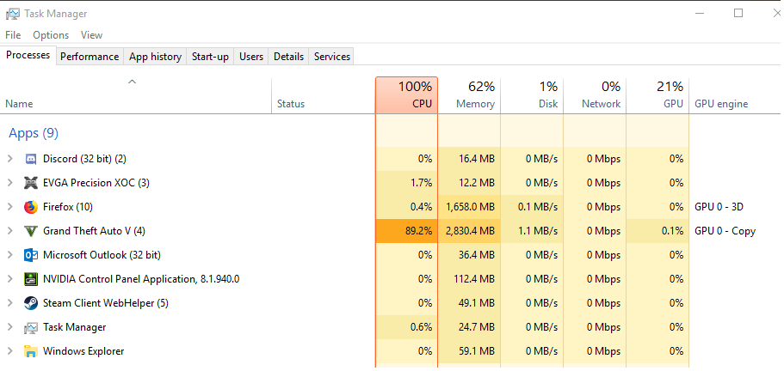This screenshot has width=784, height=371.
Task: Click the Microsoft Outlook icon
Action: pos(30,255)
